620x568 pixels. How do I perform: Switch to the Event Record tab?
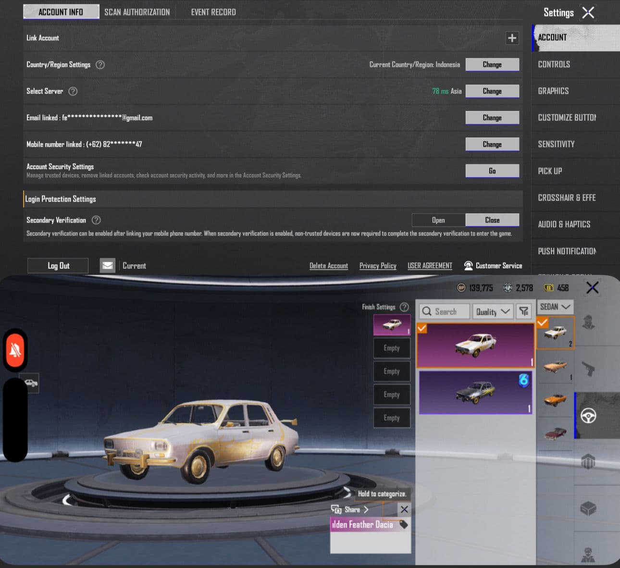(213, 12)
